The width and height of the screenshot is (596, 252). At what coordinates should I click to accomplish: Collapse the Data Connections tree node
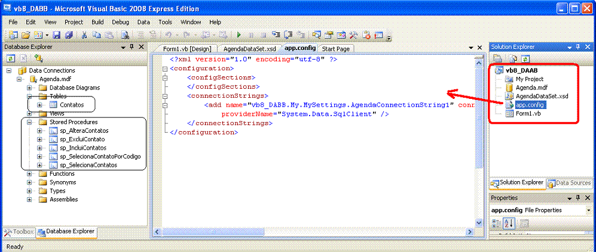[9, 70]
